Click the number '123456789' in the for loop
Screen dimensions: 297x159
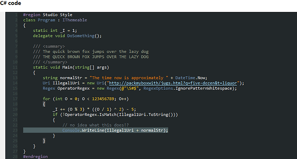[x=103, y=99]
